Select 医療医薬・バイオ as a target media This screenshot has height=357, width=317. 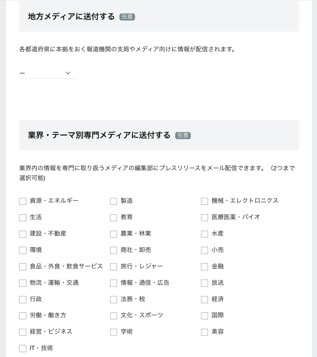click(204, 218)
